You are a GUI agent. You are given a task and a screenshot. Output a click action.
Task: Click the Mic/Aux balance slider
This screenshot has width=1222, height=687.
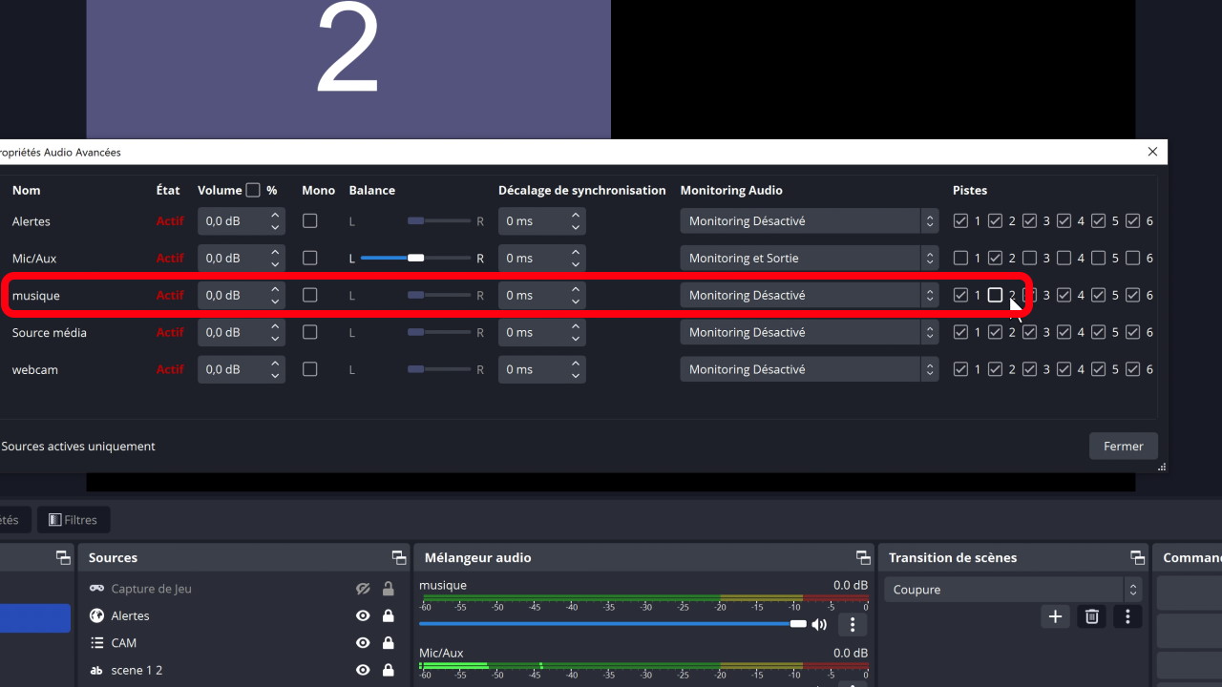[415, 258]
